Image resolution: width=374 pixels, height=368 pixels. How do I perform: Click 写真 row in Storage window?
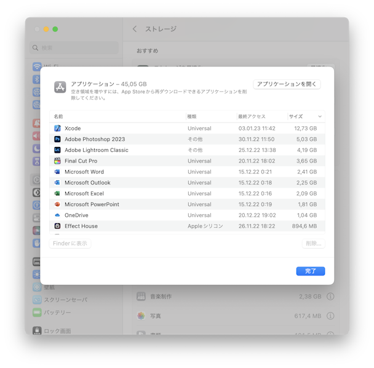click(x=236, y=316)
